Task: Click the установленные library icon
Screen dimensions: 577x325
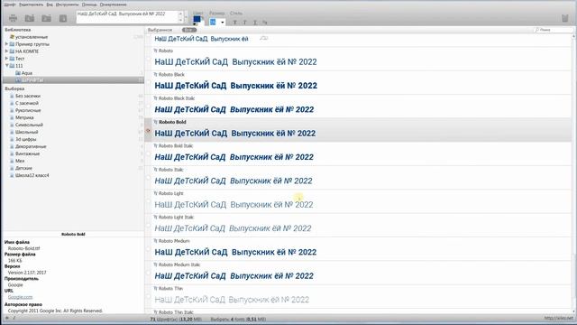Action: click(12, 37)
